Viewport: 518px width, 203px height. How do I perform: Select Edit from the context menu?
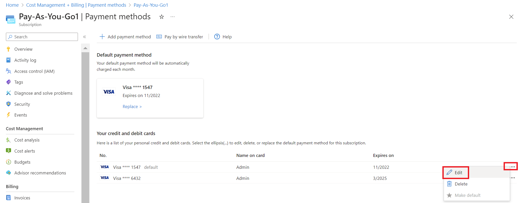pyautogui.click(x=456, y=173)
